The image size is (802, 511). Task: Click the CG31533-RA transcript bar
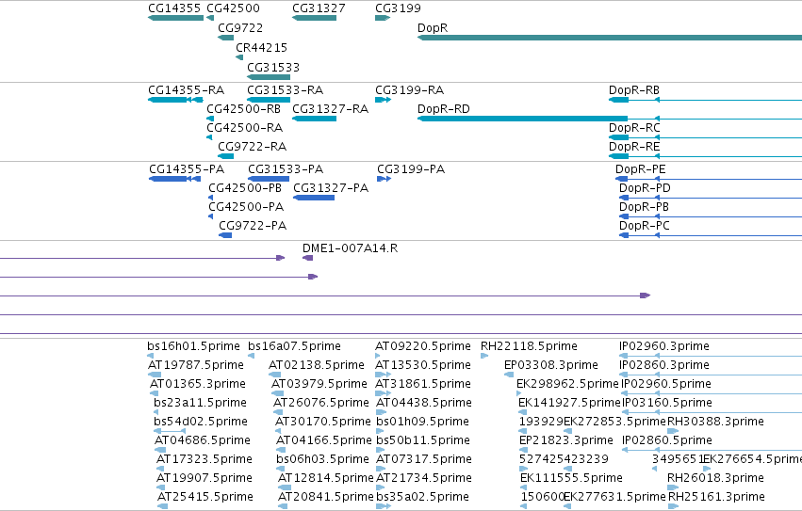269,100
